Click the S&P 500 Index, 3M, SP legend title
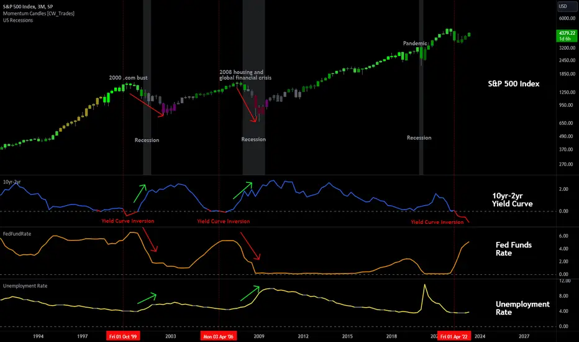579x342 pixels. click(28, 6)
